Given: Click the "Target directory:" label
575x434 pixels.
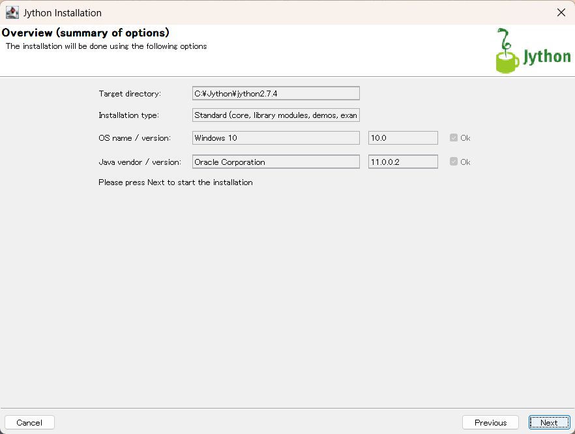Looking at the screenshot, I should click(130, 94).
